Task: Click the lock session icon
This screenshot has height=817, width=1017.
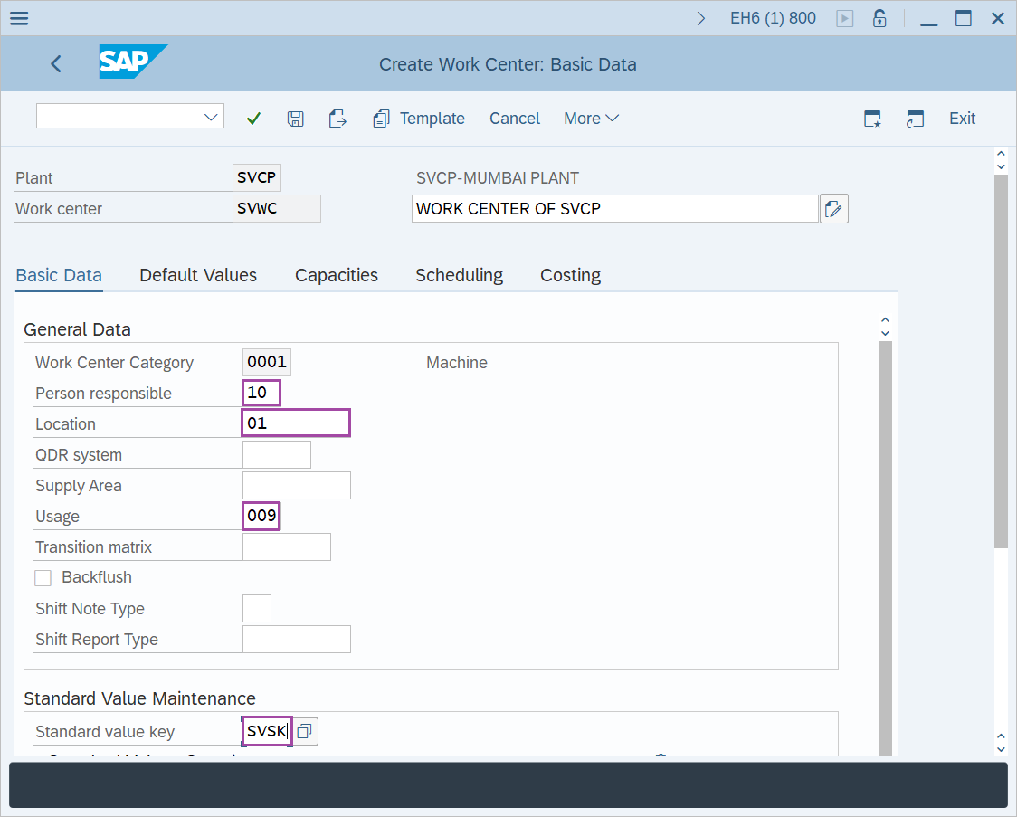Action: pos(879,18)
